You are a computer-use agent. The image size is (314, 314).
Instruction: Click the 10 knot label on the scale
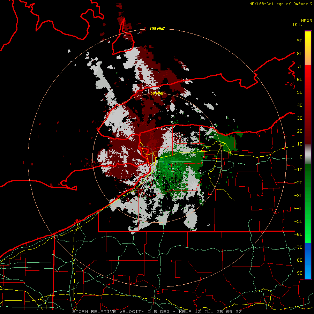pyautogui.click(x=300, y=144)
